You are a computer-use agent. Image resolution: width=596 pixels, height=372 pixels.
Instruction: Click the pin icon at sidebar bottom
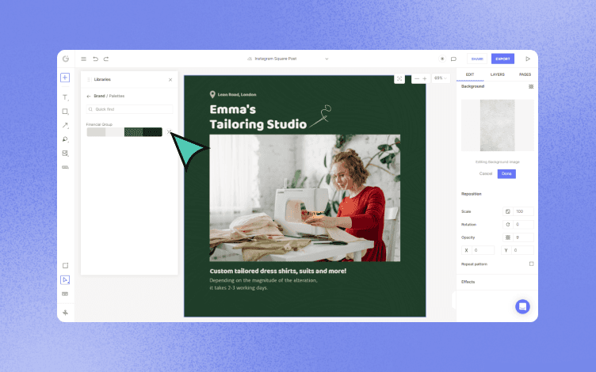coord(65,313)
